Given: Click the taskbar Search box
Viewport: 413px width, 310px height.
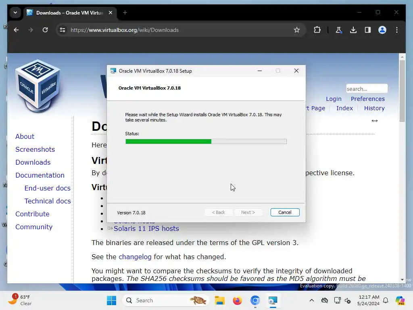Looking at the screenshot, I should (x=165, y=300).
